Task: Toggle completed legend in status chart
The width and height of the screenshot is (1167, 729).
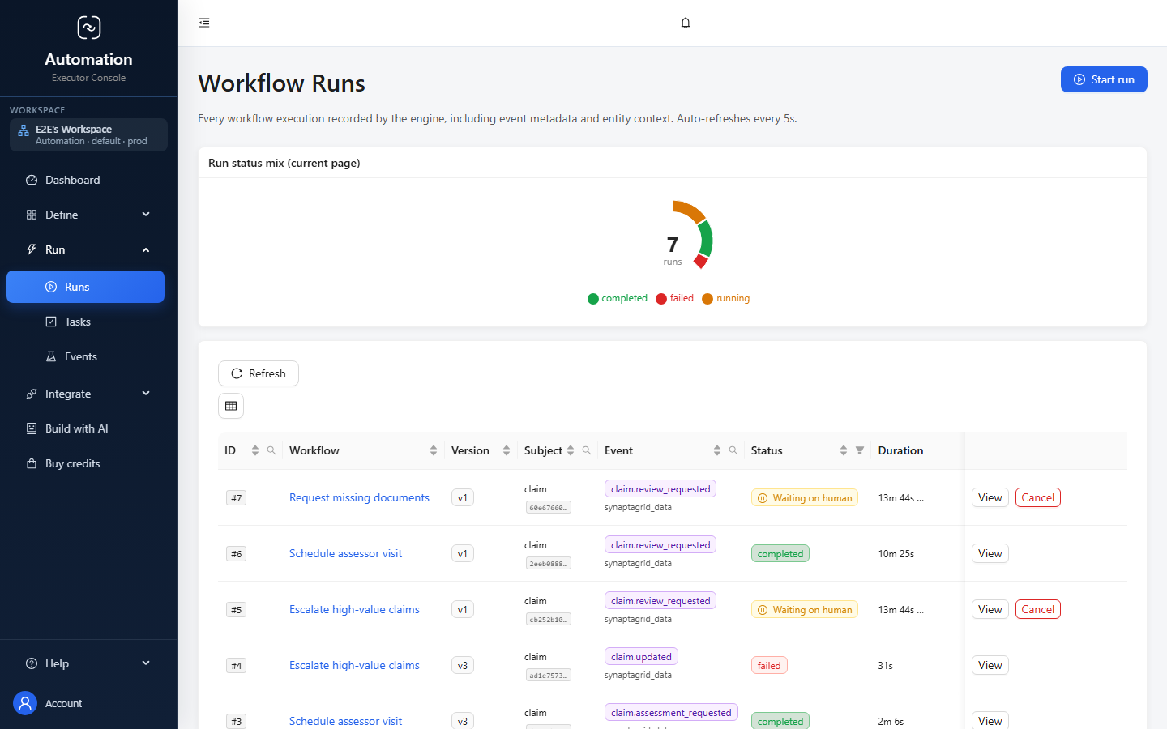Action: 618,298
